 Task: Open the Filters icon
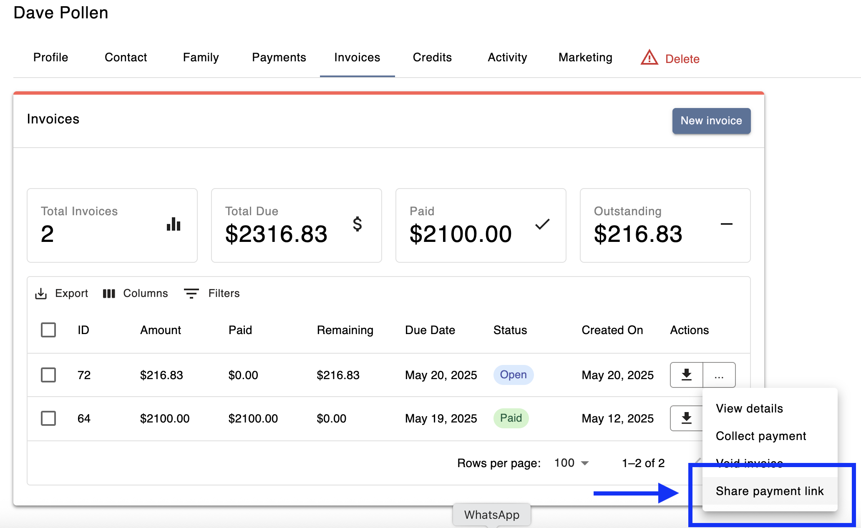[x=191, y=294]
